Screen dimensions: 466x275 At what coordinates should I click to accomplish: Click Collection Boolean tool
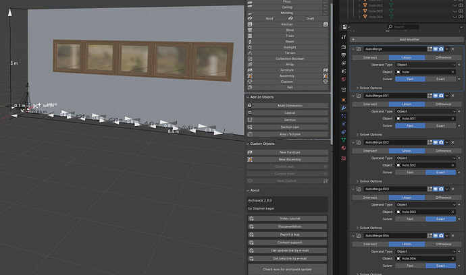(287, 59)
